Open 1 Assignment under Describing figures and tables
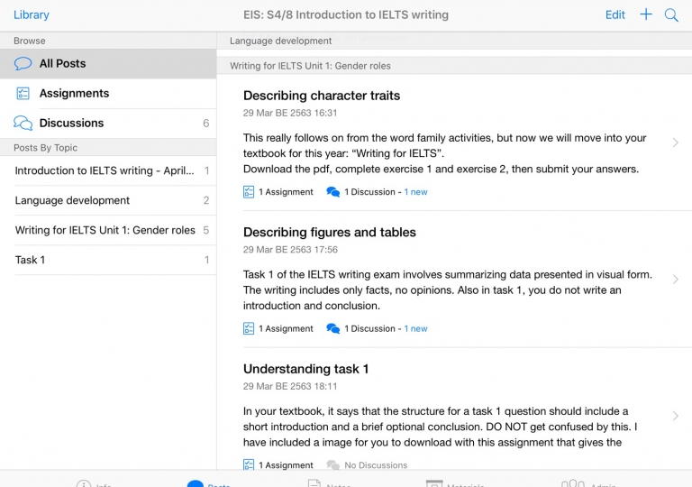The height and width of the screenshot is (487, 692). [x=286, y=328]
